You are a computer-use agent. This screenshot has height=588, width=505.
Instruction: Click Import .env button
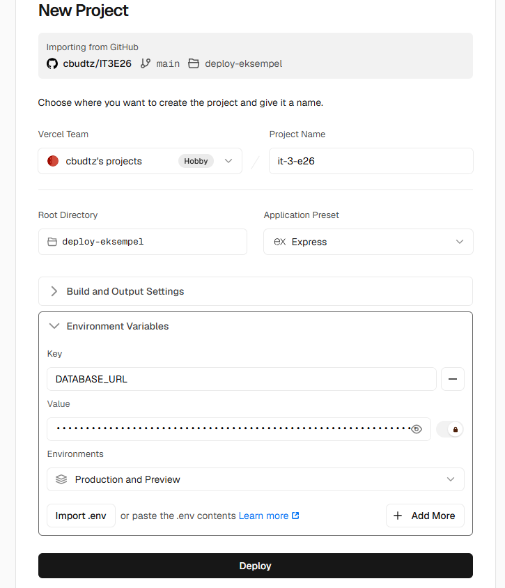[x=81, y=516]
